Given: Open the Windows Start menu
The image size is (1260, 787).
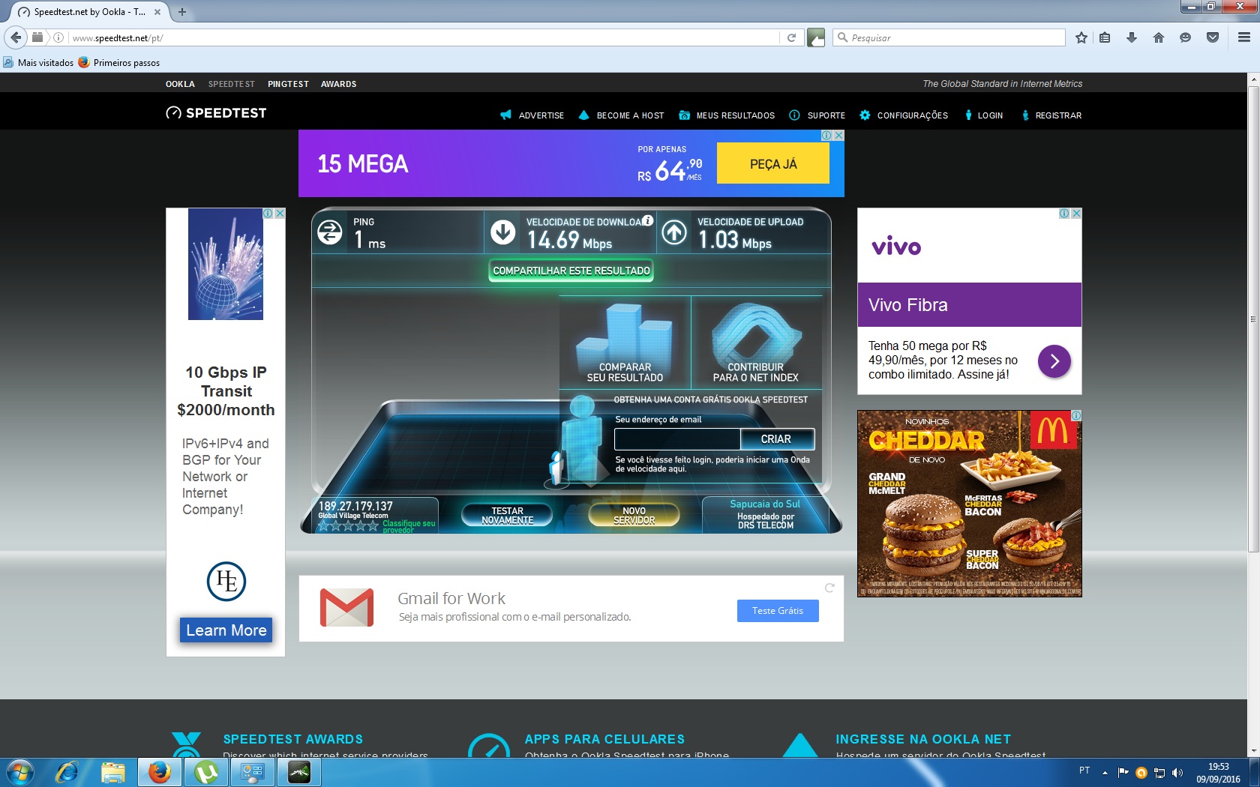Looking at the screenshot, I should tap(20, 772).
